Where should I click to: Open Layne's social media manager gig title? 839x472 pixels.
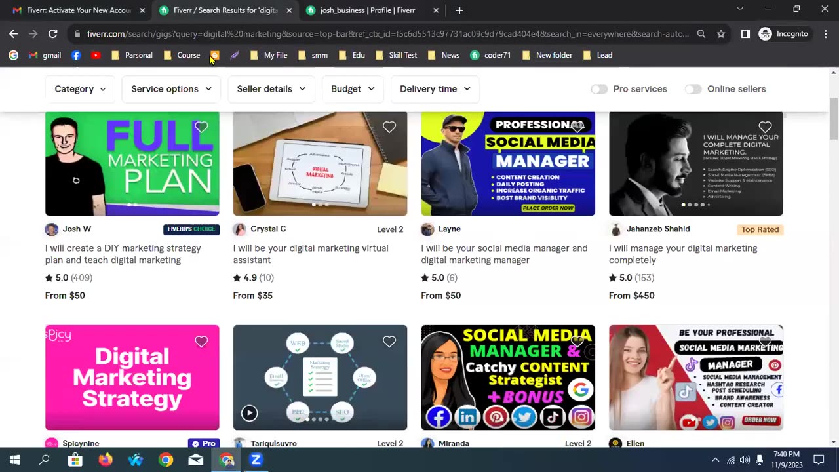504,254
